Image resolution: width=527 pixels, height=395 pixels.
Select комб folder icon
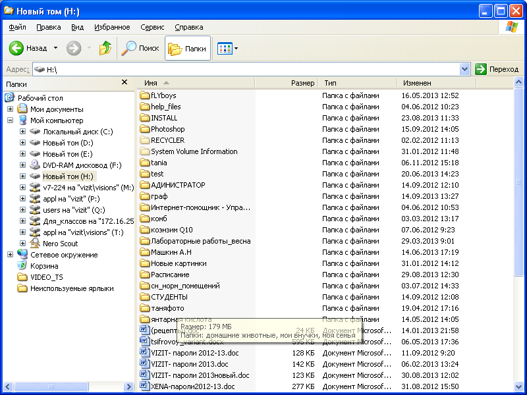click(144, 219)
